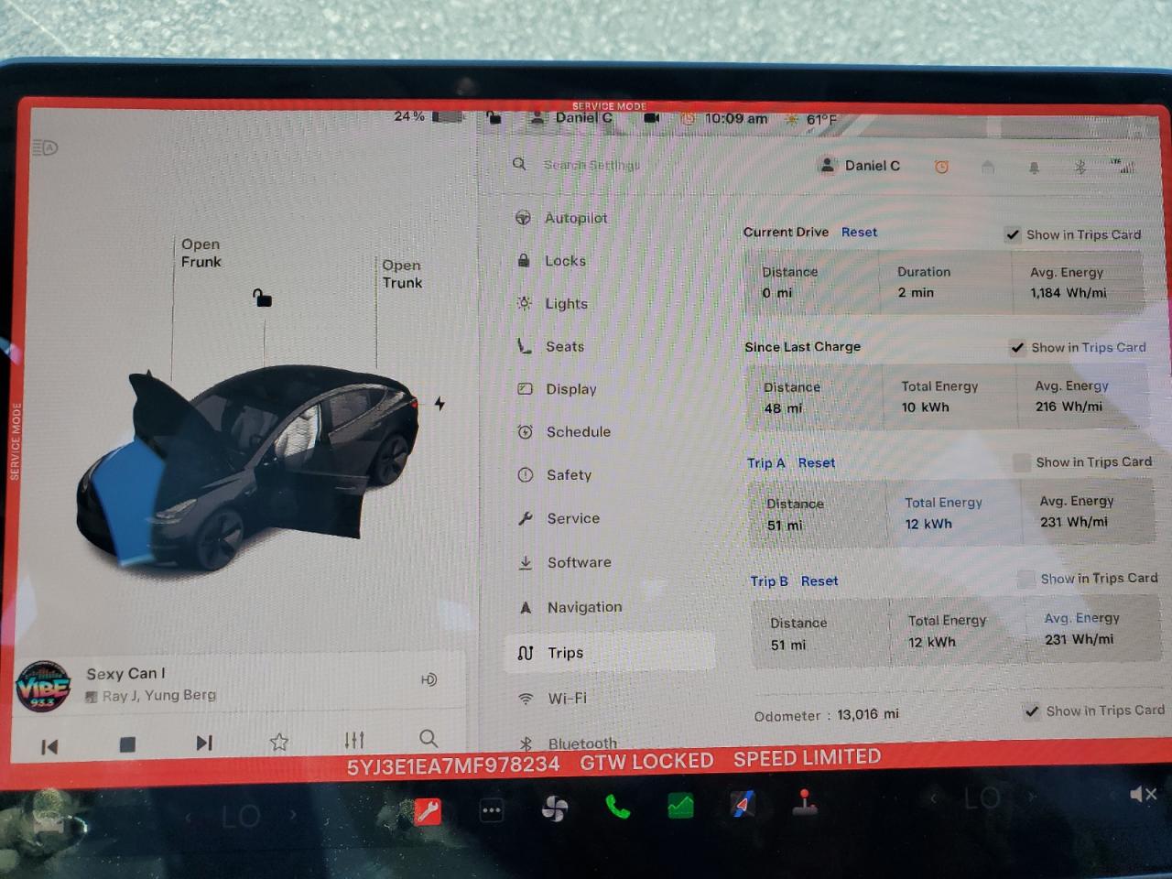The width and height of the screenshot is (1172, 879).
Task: Reset the Current Drive stats
Action: click(859, 233)
